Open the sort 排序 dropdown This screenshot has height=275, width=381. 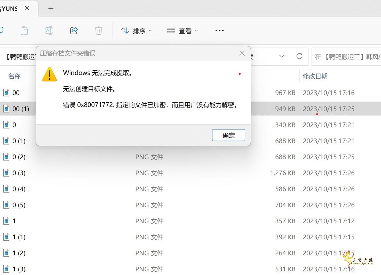pos(136,31)
